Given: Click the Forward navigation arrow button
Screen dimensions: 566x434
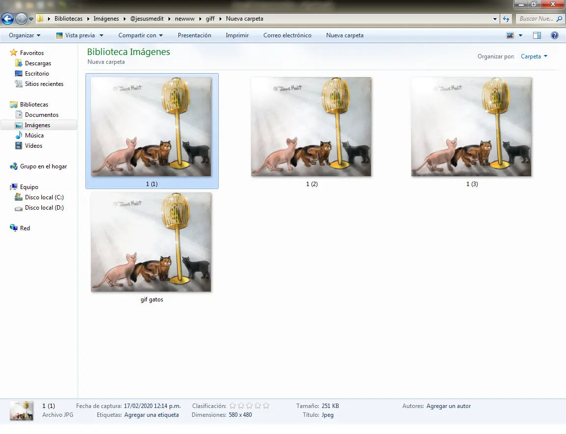Looking at the screenshot, I should click(21, 19).
